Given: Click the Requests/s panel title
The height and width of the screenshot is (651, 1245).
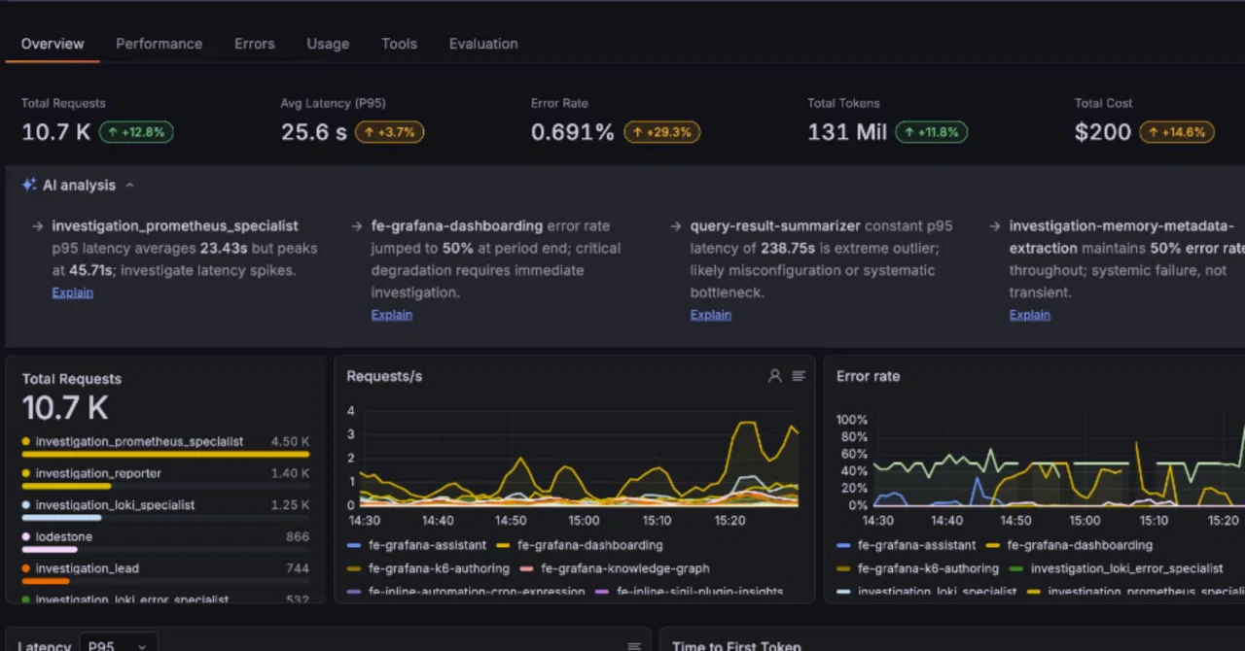Looking at the screenshot, I should pyautogui.click(x=384, y=376).
